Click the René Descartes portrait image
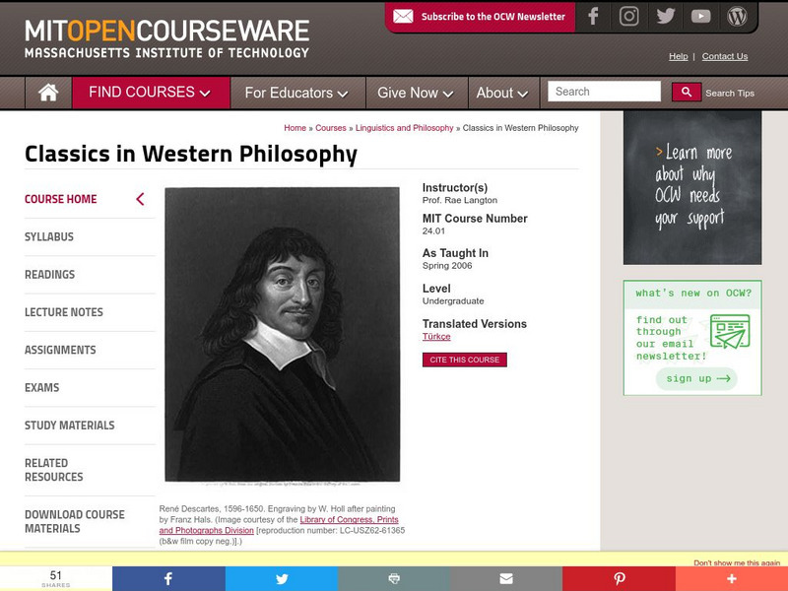This screenshot has width=788, height=591. pos(283,334)
